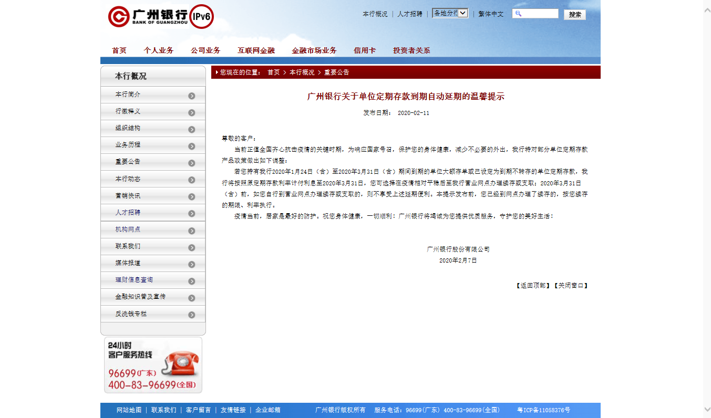711x418 pixels.
Task: Click the scrollbar down arrow
Action: pos(707,409)
